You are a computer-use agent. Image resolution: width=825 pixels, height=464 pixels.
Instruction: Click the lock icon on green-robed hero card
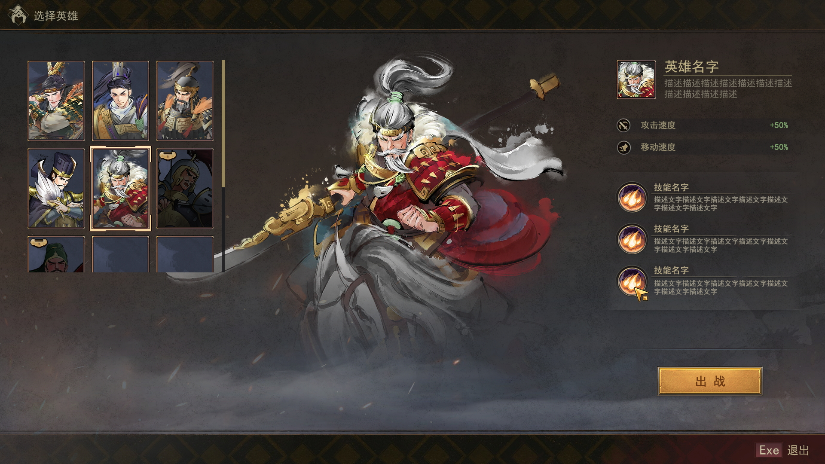39,242
